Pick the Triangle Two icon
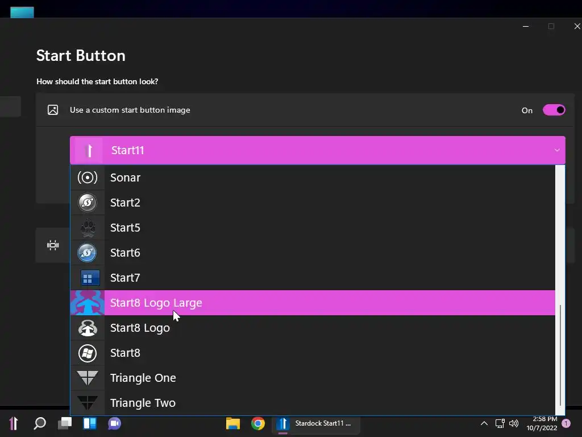The image size is (582, 437). (x=88, y=403)
